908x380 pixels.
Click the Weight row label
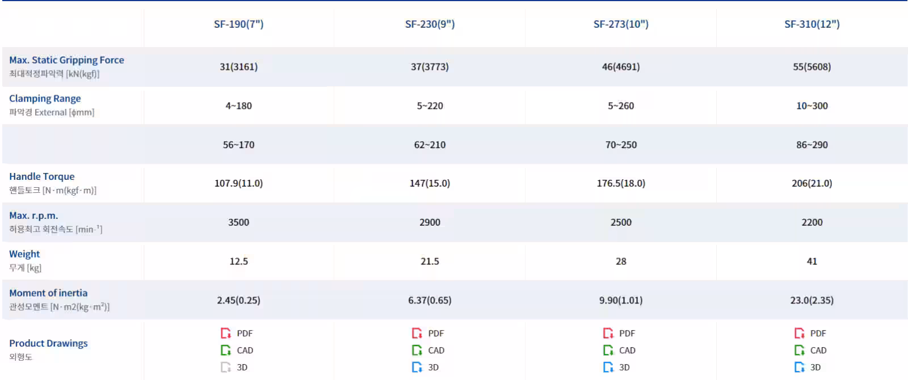click(x=24, y=254)
